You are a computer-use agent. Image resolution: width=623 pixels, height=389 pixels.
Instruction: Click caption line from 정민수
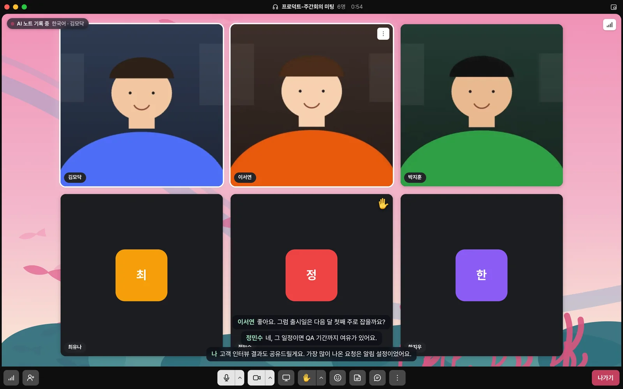311,338
